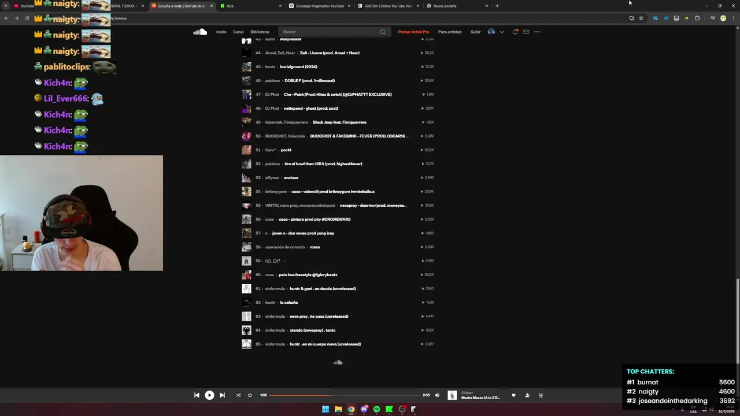
Task: Click artwork thumbnail of track 54 valenciii
Action: (x=246, y=191)
